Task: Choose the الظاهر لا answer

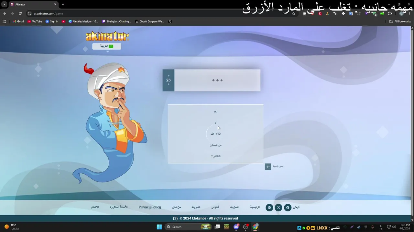Action: 215,156
